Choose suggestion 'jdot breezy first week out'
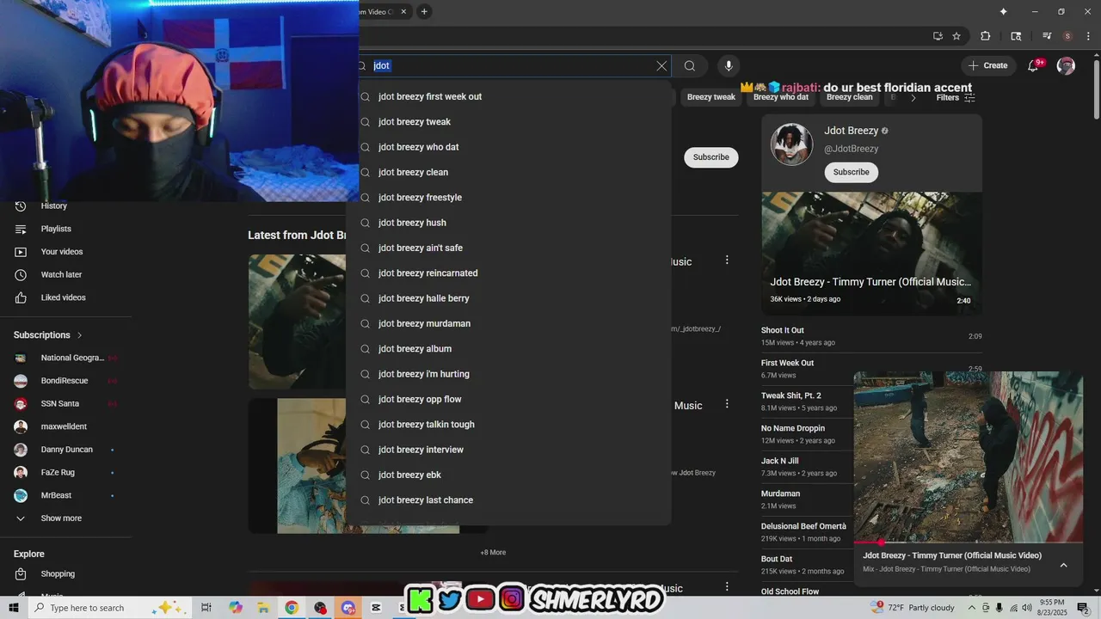1101x619 pixels. 508,96
